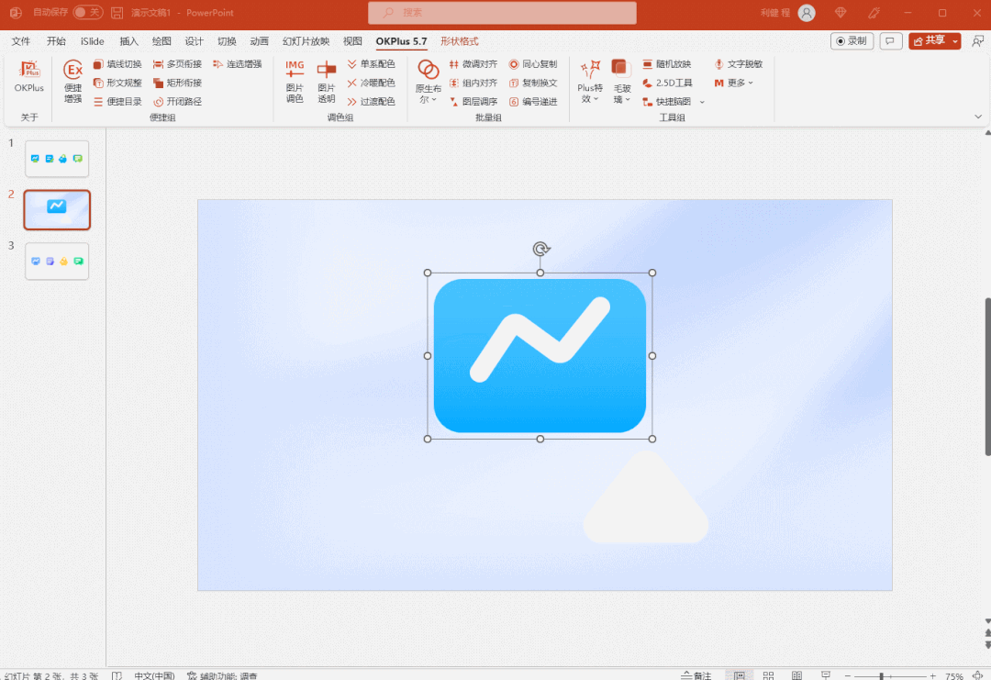Open the 2.5D工具 tool
This screenshot has height=680, width=991.
point(667,83)
